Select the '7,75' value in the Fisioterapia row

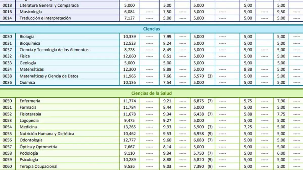pos(281,114)
